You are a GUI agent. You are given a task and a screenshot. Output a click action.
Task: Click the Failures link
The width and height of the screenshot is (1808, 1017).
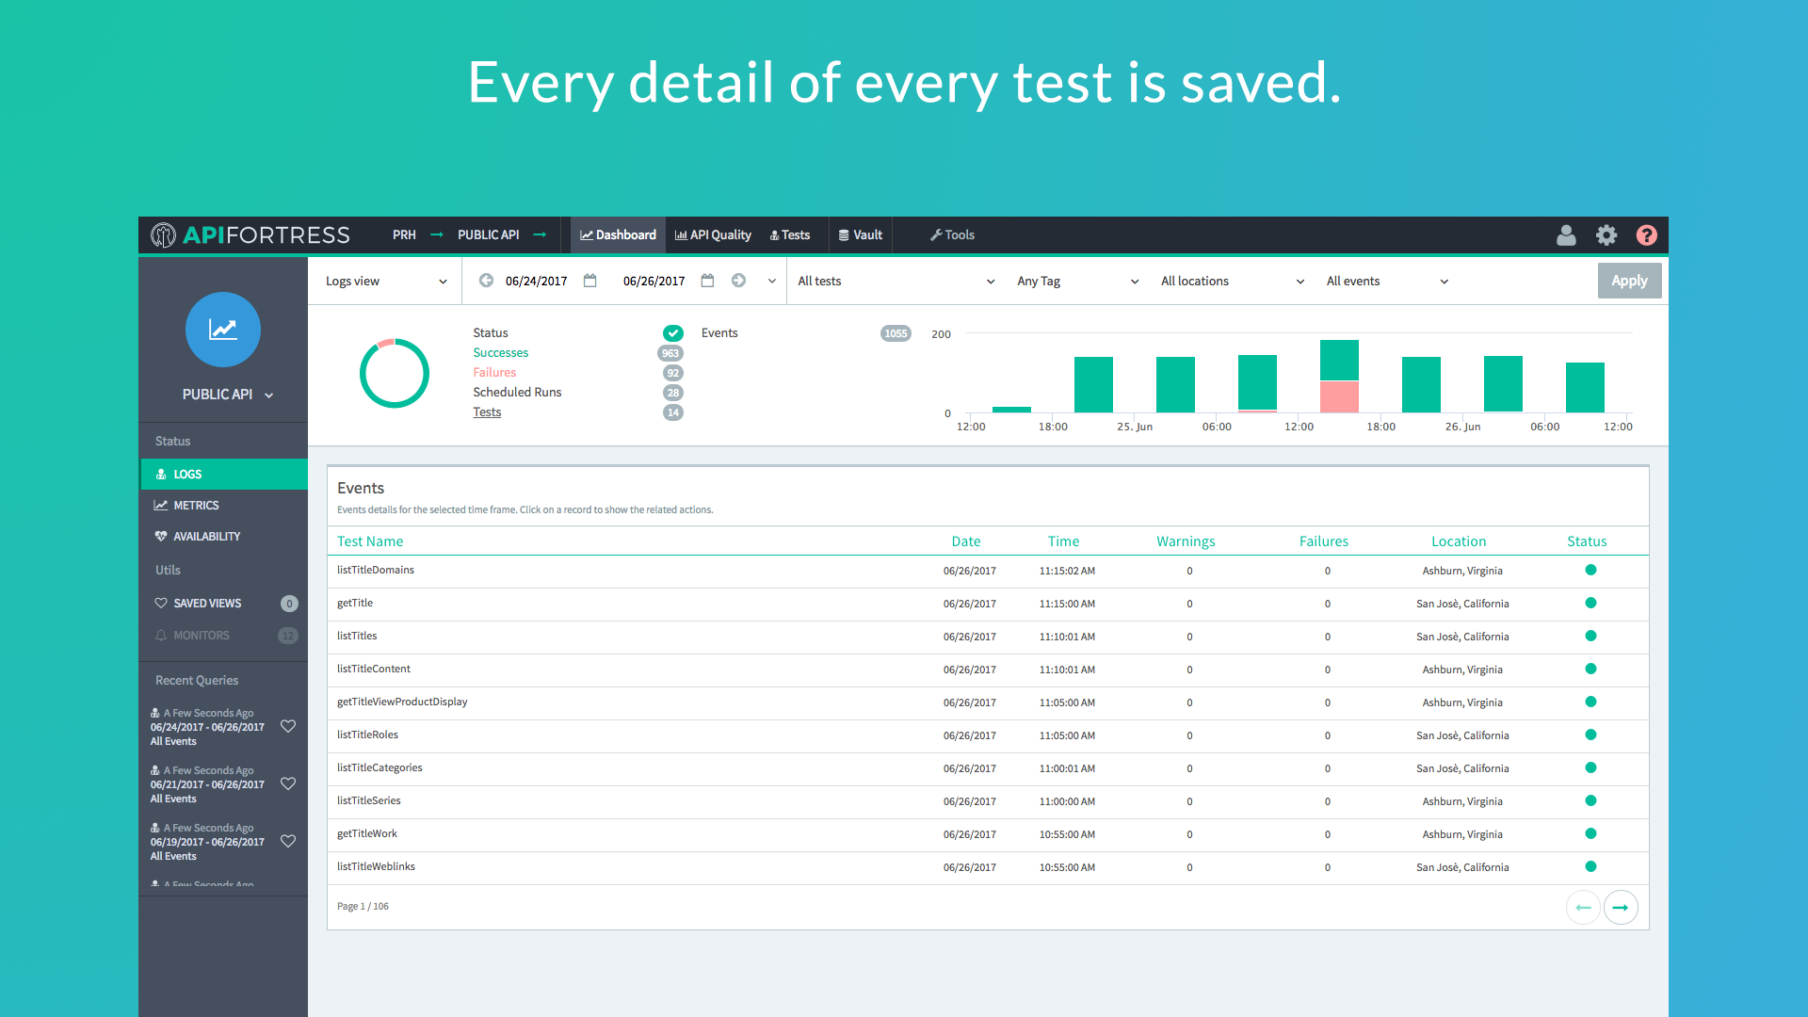pyautogui.click(x=494, y=373)
